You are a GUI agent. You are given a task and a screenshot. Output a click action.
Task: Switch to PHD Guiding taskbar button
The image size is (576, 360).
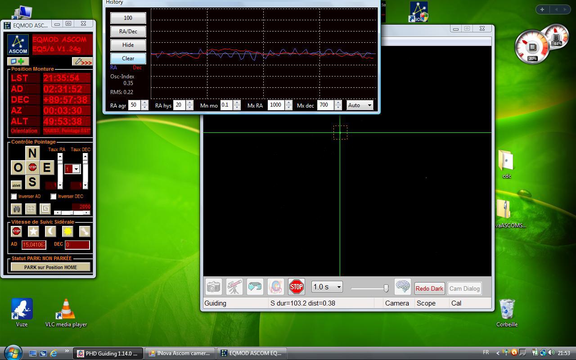pyautogui.click(x=108, y=353)
